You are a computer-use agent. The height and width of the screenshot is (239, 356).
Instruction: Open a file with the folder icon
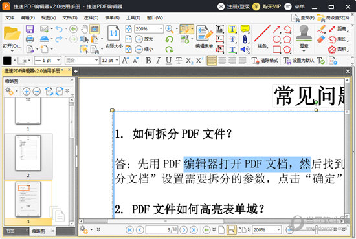click(x=12, y=34)
